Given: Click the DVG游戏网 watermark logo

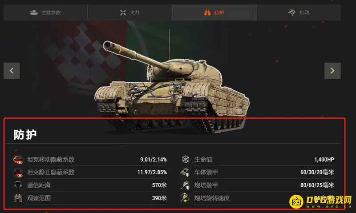Looking at the screenshot, I should pos(320,201).
